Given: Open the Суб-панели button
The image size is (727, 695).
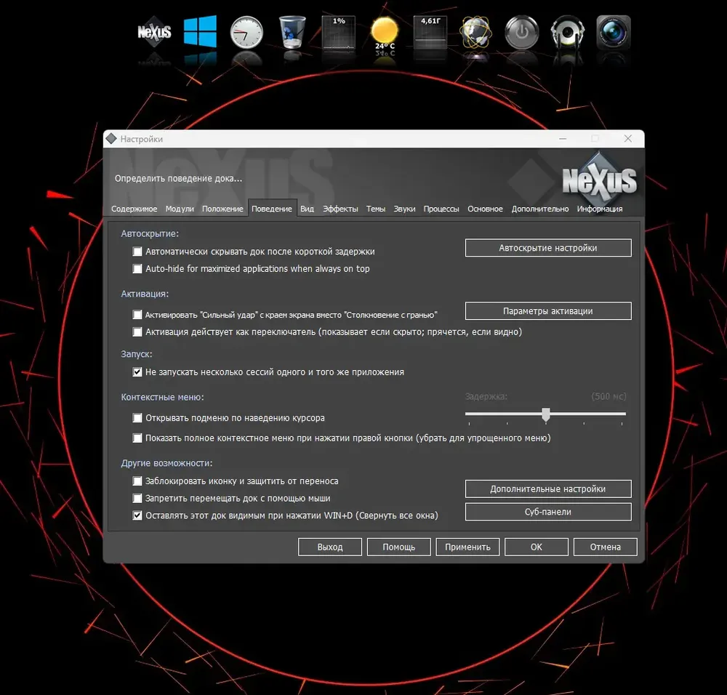Looking at the screenshot, I should [x=548, y=512].
